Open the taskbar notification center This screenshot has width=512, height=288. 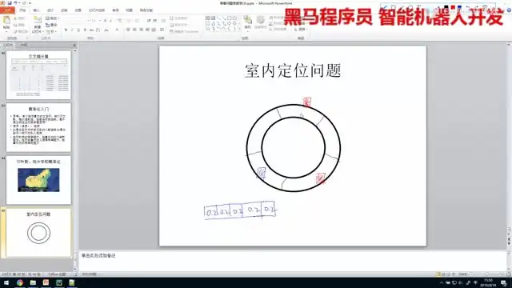pos(504,282)
